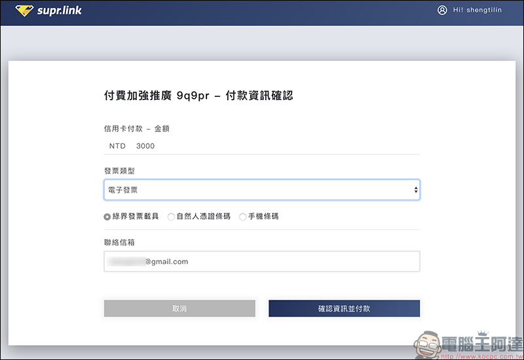The width and height of the screenshot is (524, 360).
Task: Open the "Hi! shengtilin" account menu
Action: pyautogui.click(x=484, y=10)
